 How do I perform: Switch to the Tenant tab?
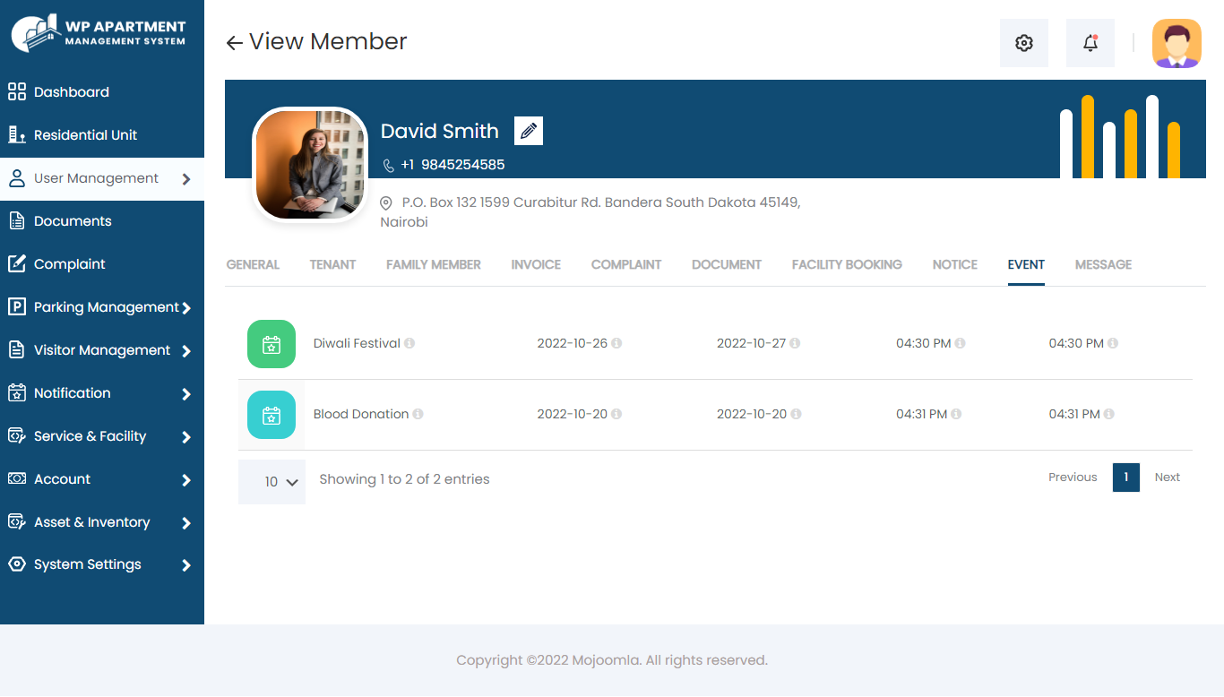pos(332,264)
